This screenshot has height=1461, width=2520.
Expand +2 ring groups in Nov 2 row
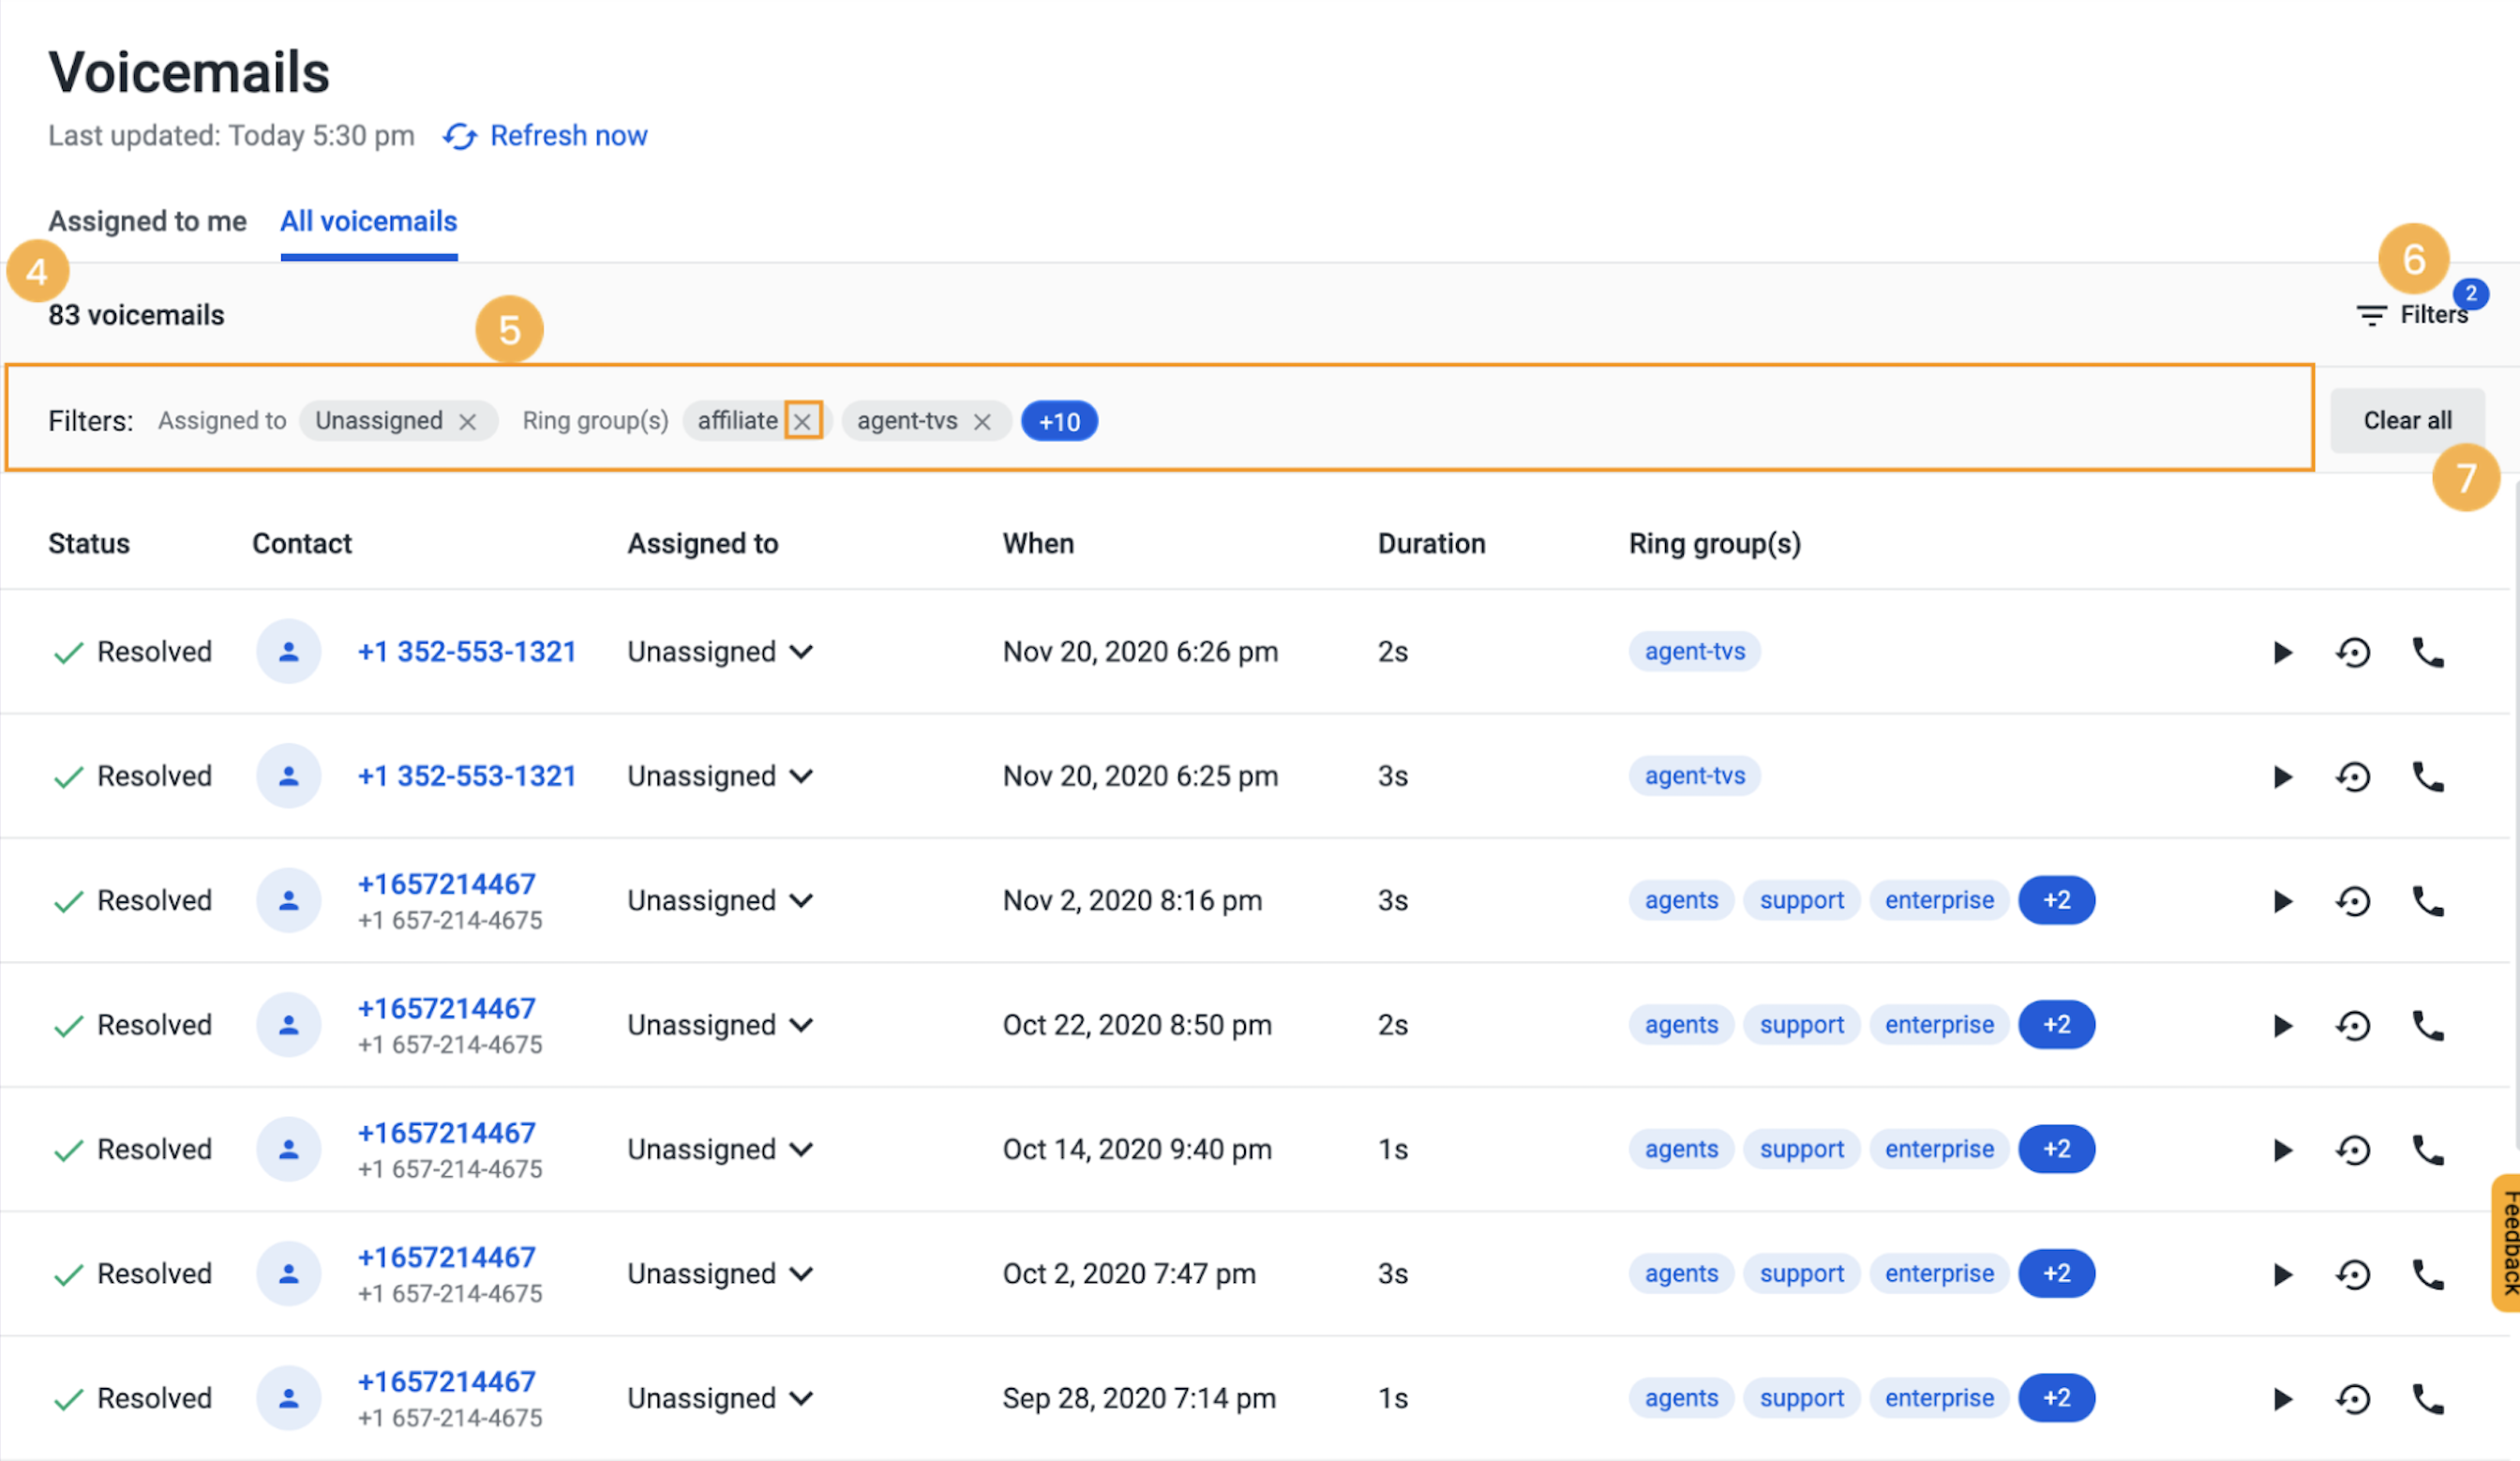point(2056,900)
